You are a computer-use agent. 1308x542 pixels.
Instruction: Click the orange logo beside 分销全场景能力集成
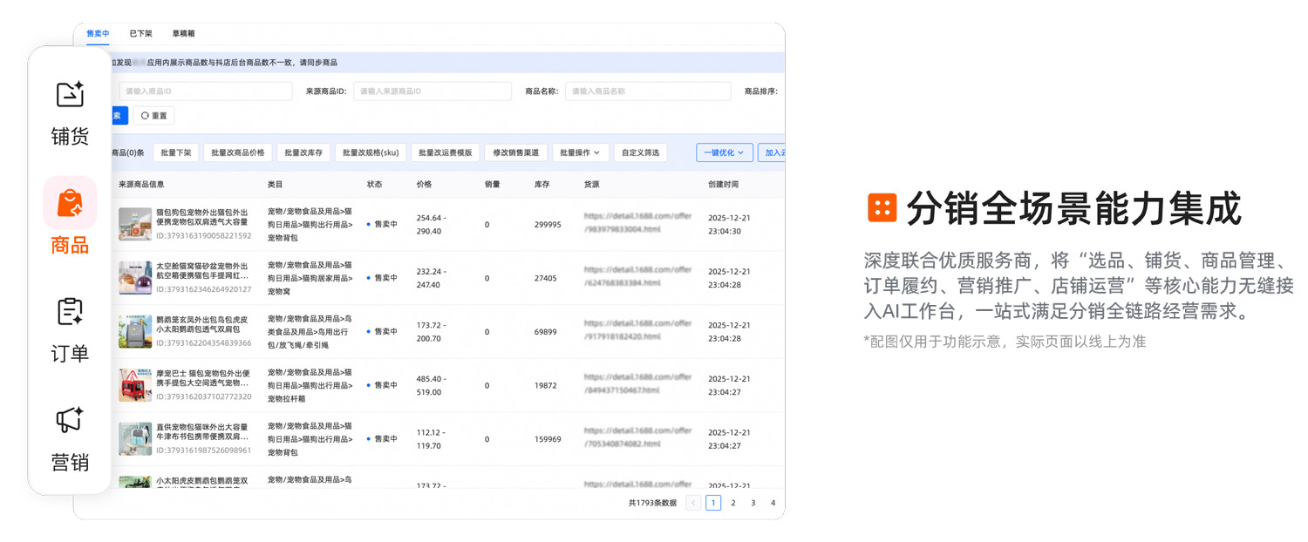coord(882,207)
